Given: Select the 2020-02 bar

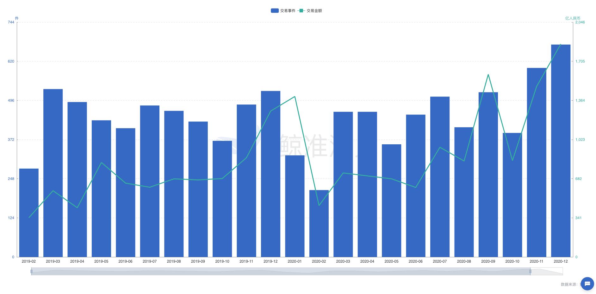Looking at the screenshot, I should pyautogui.click(x=319, y=223).
